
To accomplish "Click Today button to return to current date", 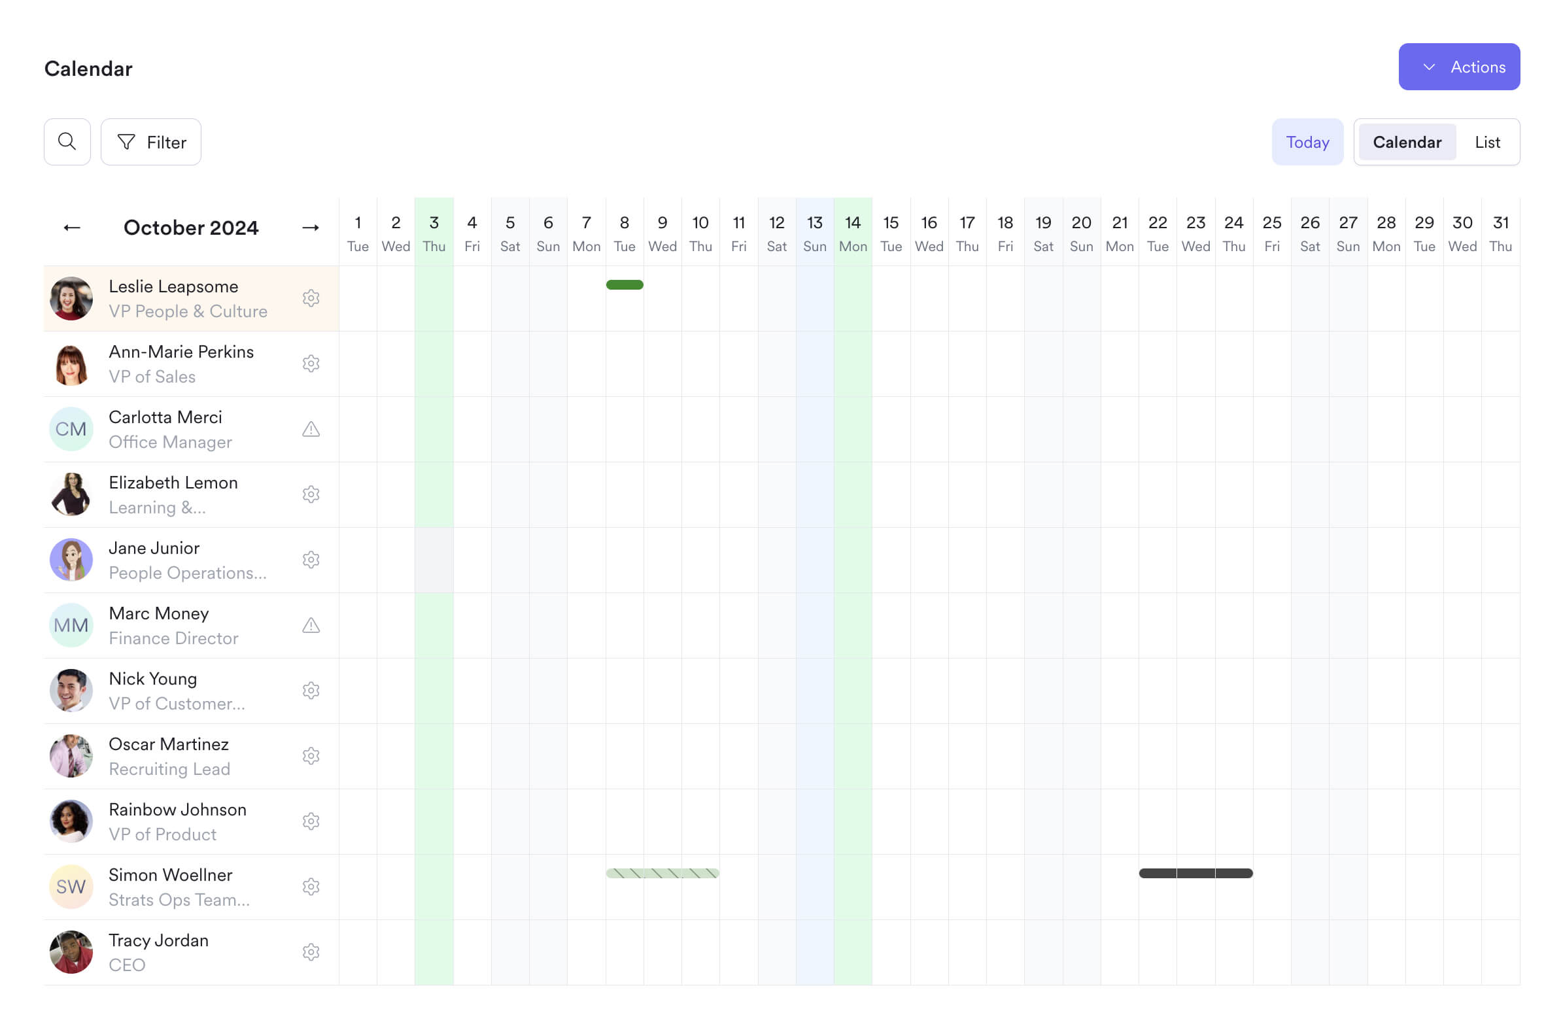I will coord(1307,141).
